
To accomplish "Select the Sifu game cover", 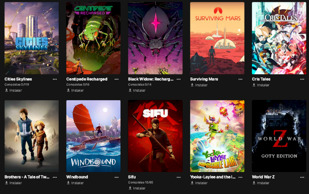I will 155,136.
